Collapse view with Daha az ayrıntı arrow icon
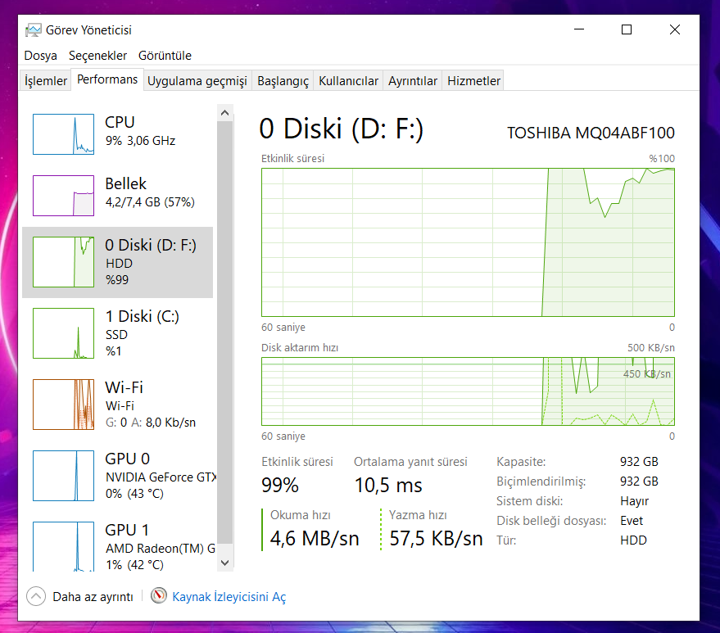The width and height of the screenshot is (720, 633). pyautogui.click(x=36, y=597)
